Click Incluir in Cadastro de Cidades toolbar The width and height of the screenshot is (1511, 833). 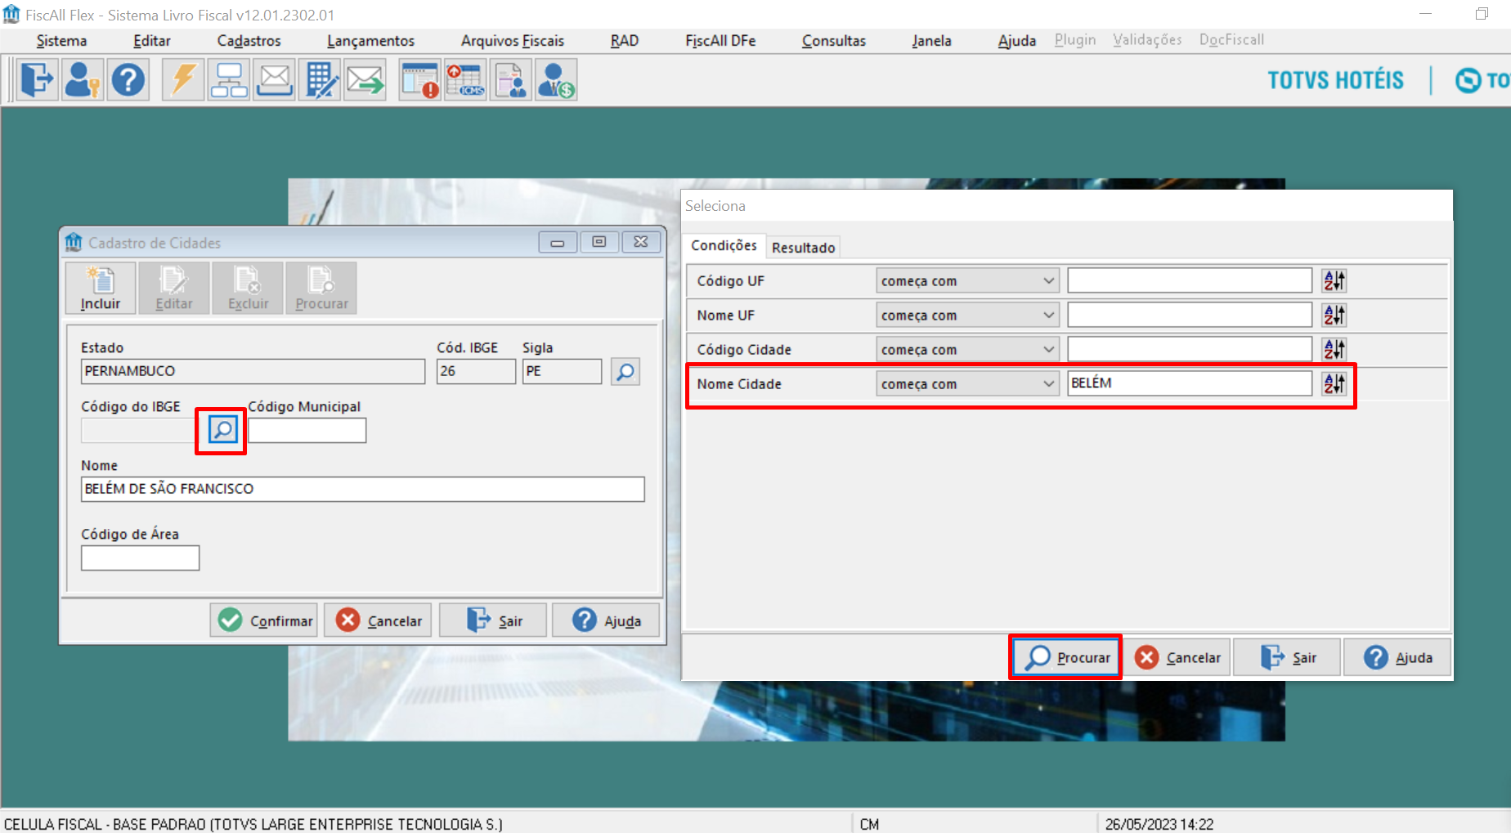click(x=101, y=288)
